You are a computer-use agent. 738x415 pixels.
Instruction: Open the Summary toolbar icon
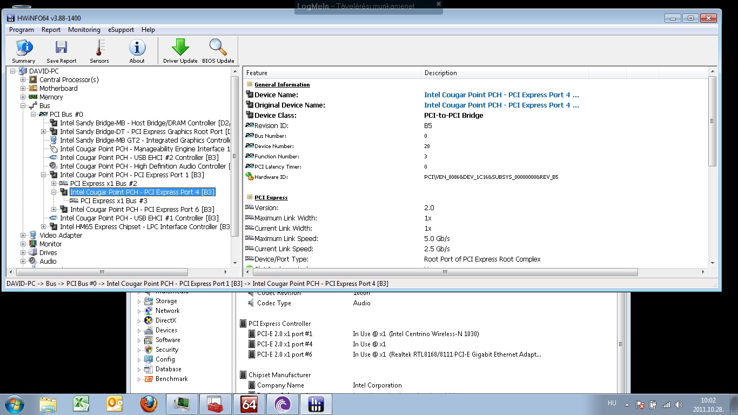point(23,51)
